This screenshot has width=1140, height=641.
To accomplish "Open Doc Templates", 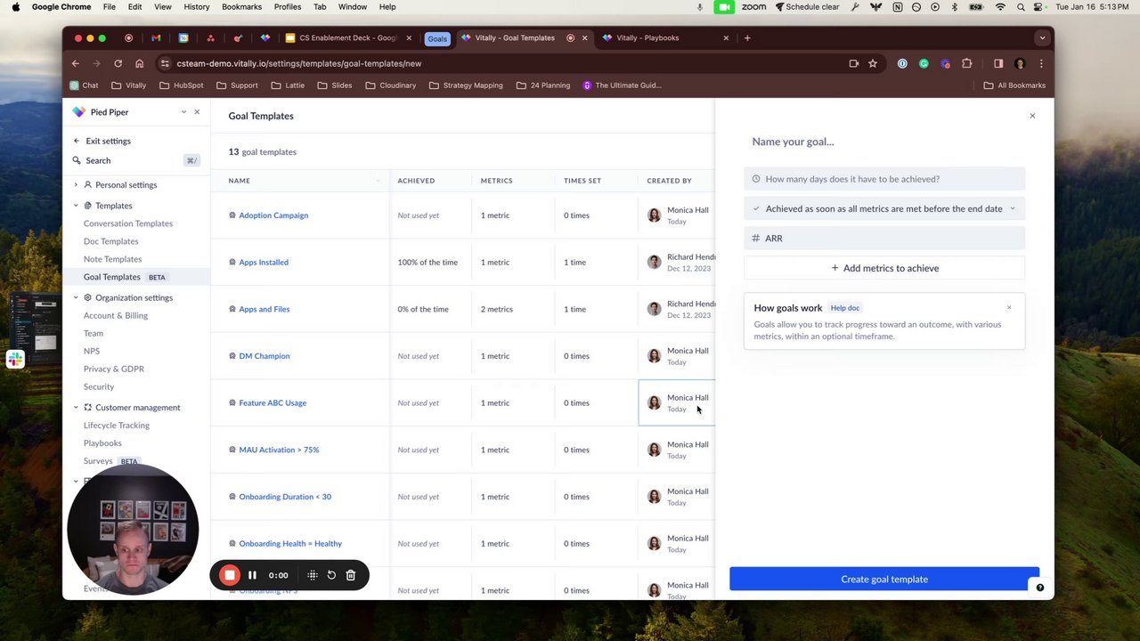I will click(111, 241).
